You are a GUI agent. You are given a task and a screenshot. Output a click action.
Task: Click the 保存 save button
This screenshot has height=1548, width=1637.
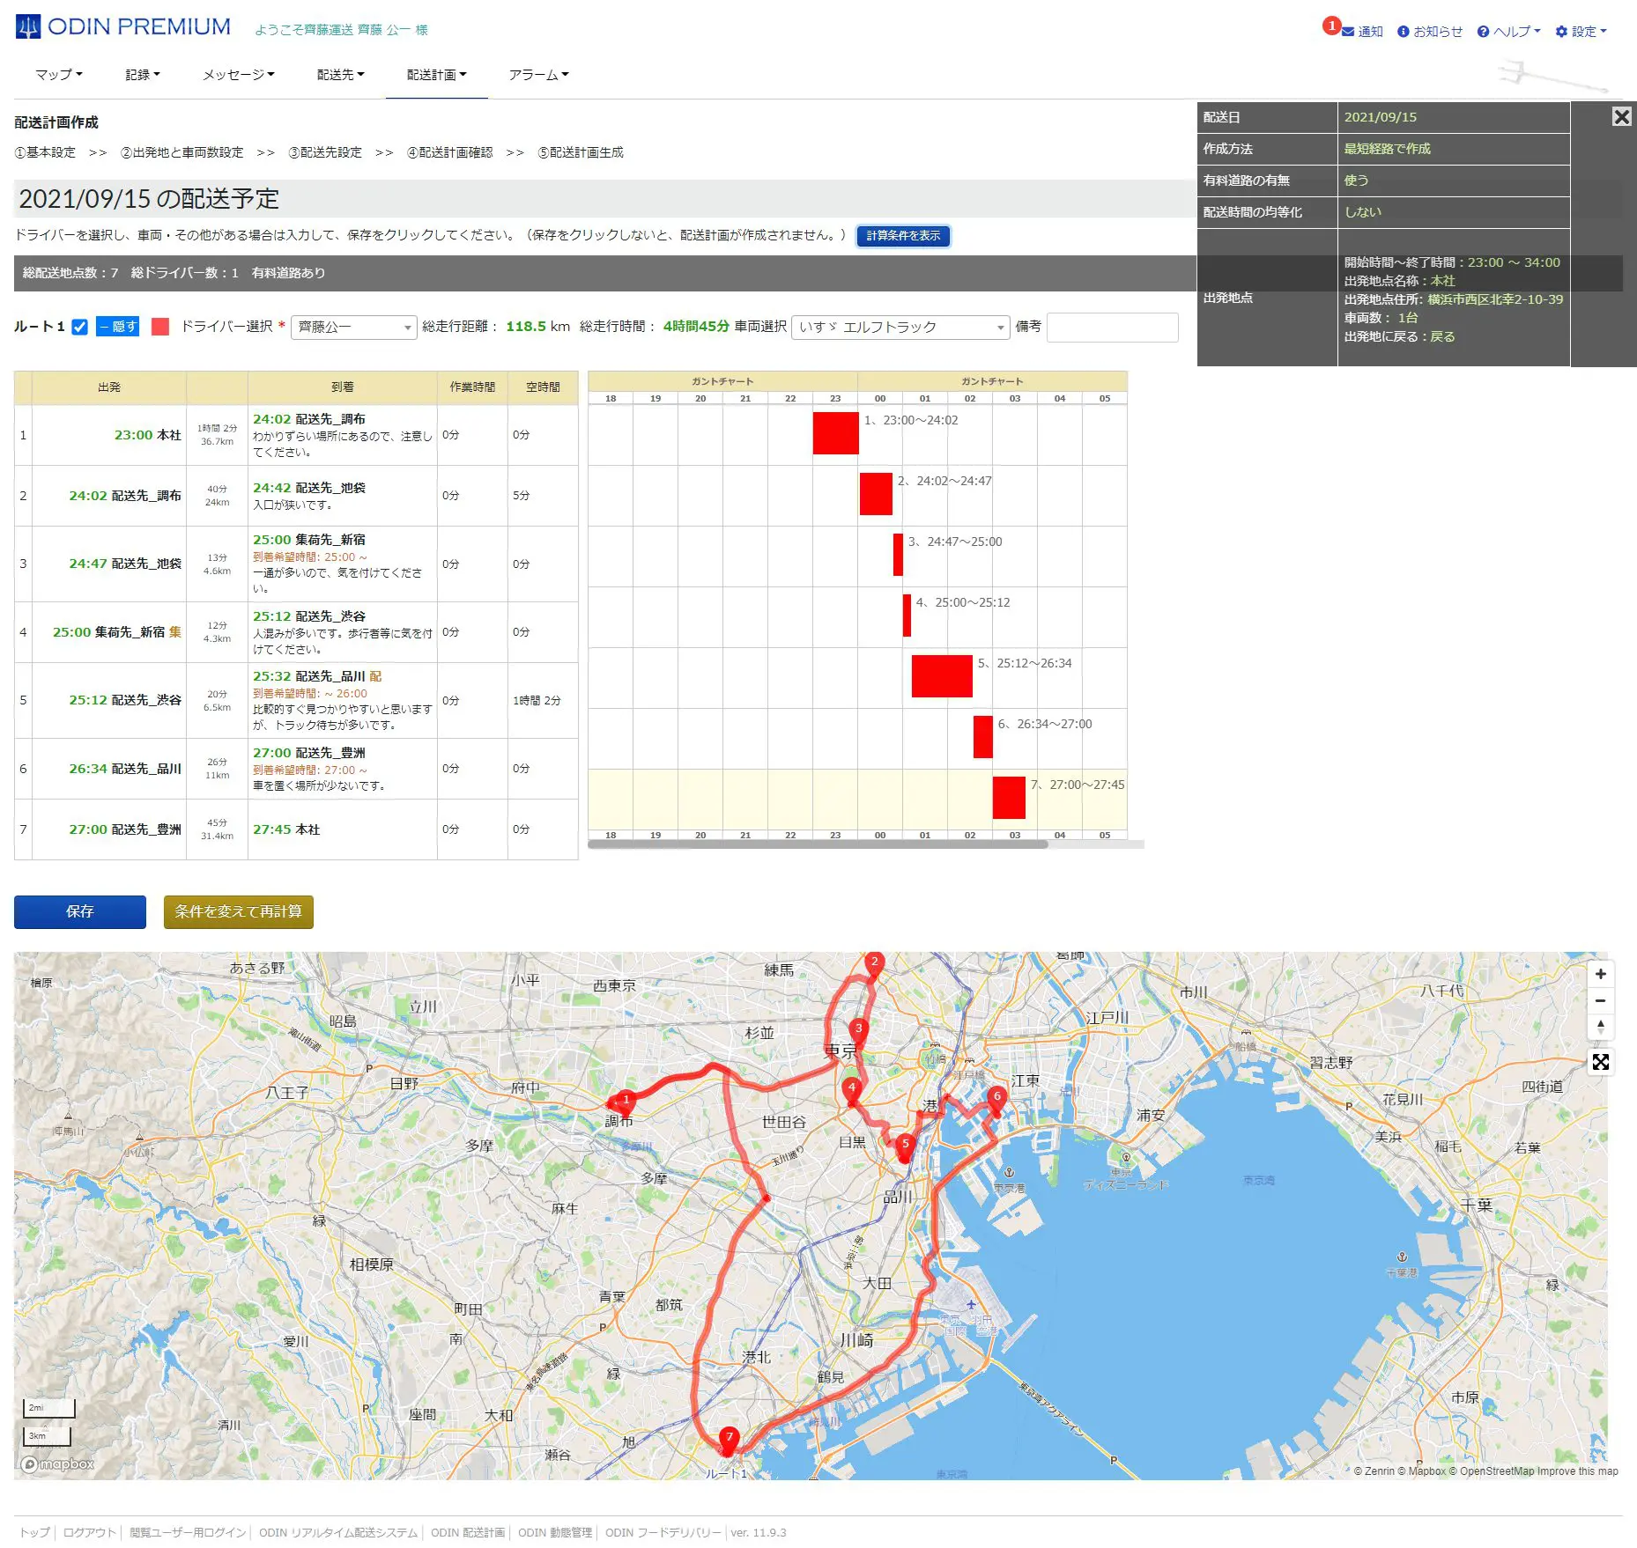pyautogui.click(x=80, y=911)
